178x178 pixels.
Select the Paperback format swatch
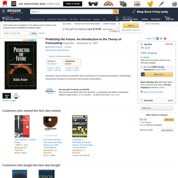coord(72,62)
